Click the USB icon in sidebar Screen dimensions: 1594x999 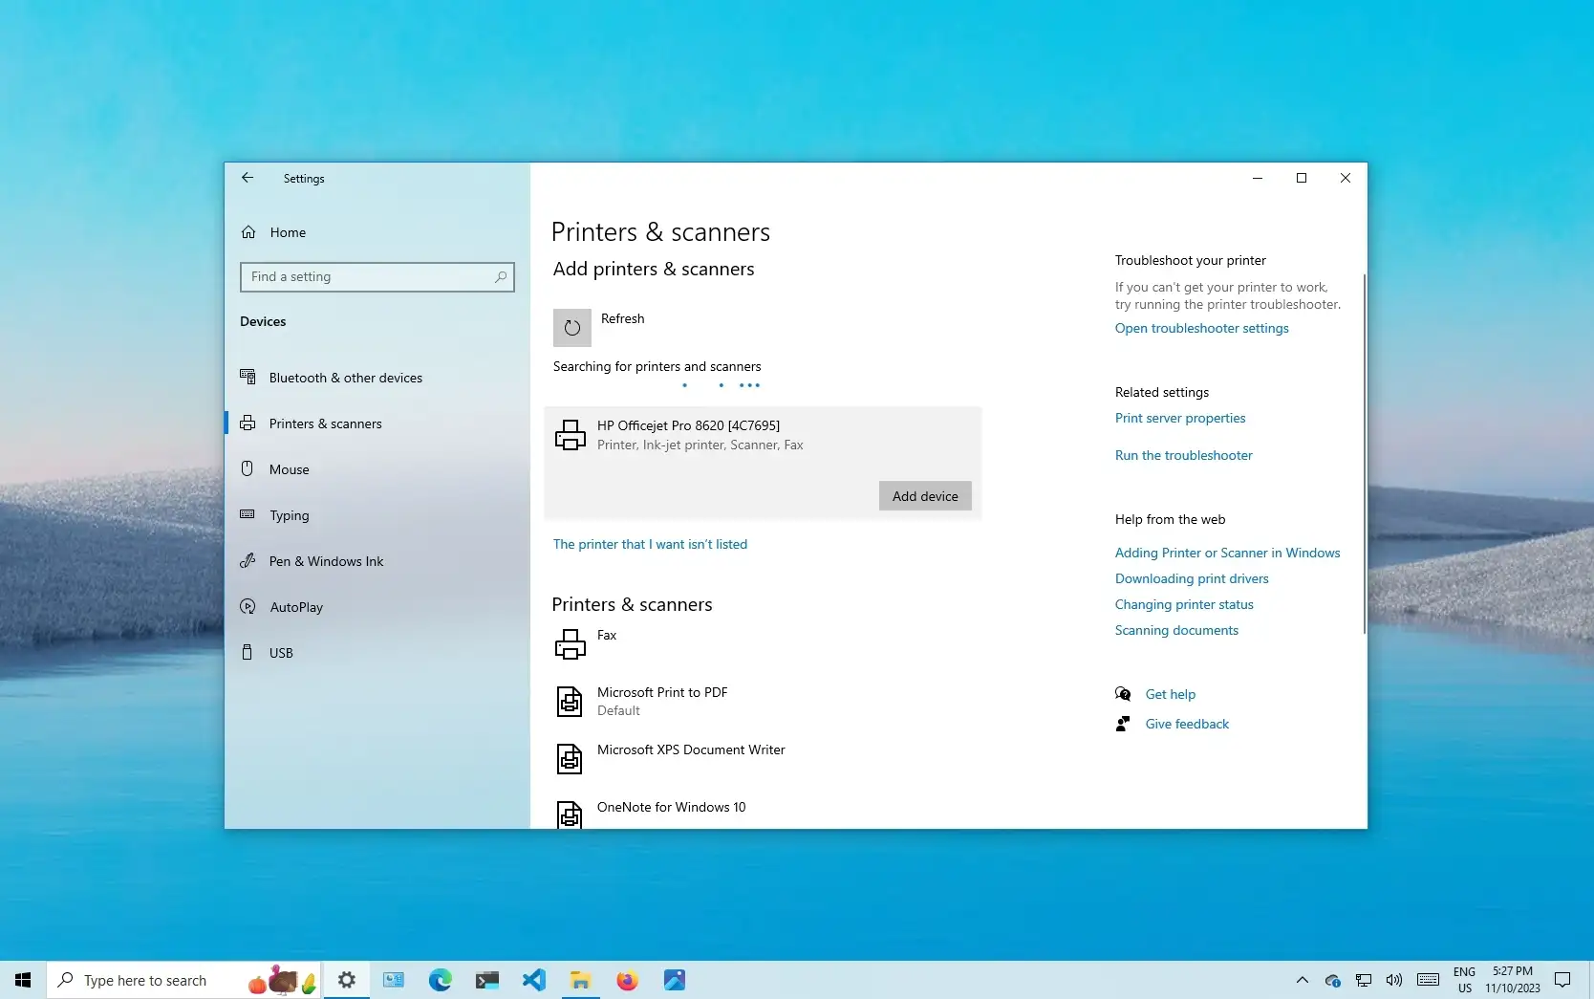pos(248,652)
